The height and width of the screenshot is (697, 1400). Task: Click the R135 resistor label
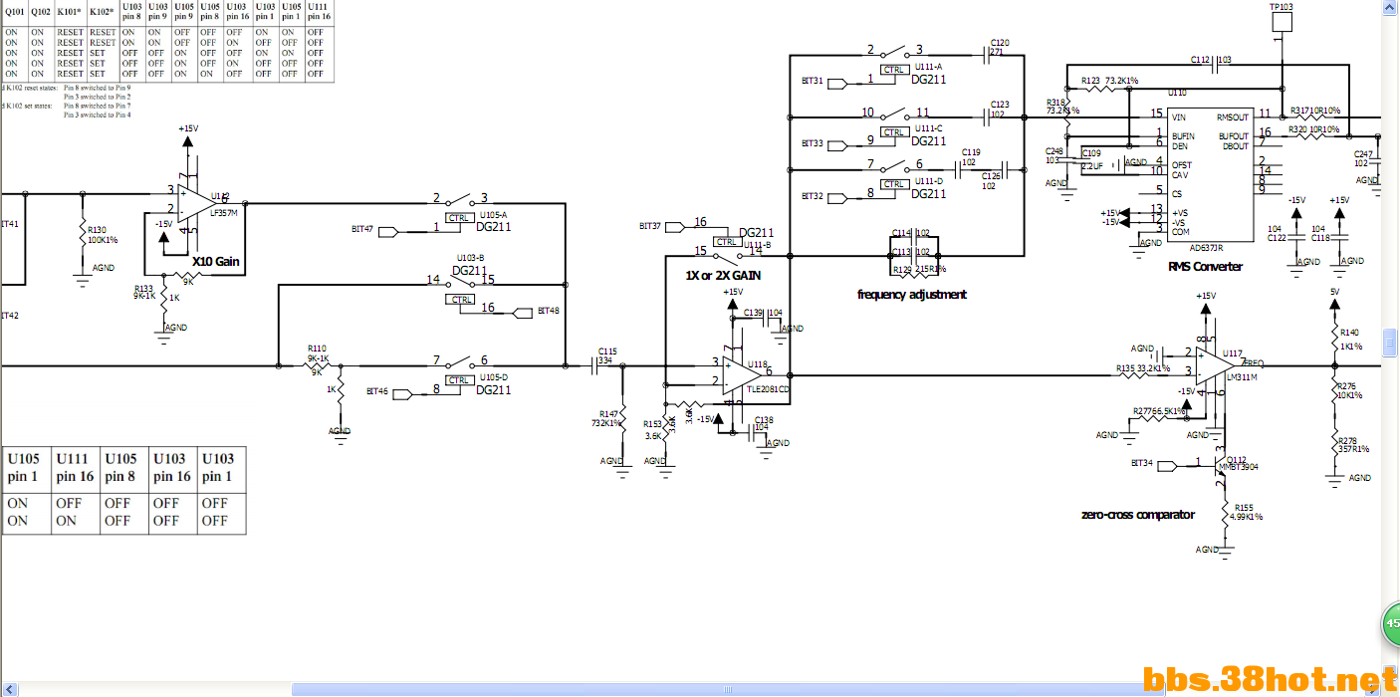pyautogui.click(x=1126, y=367)
